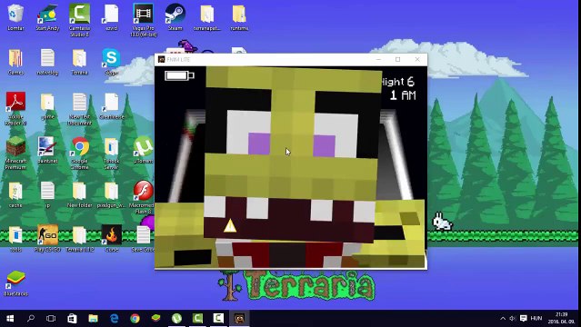Close the FNIM LITE window
581x327 pixels.
[x=417, y=59]
